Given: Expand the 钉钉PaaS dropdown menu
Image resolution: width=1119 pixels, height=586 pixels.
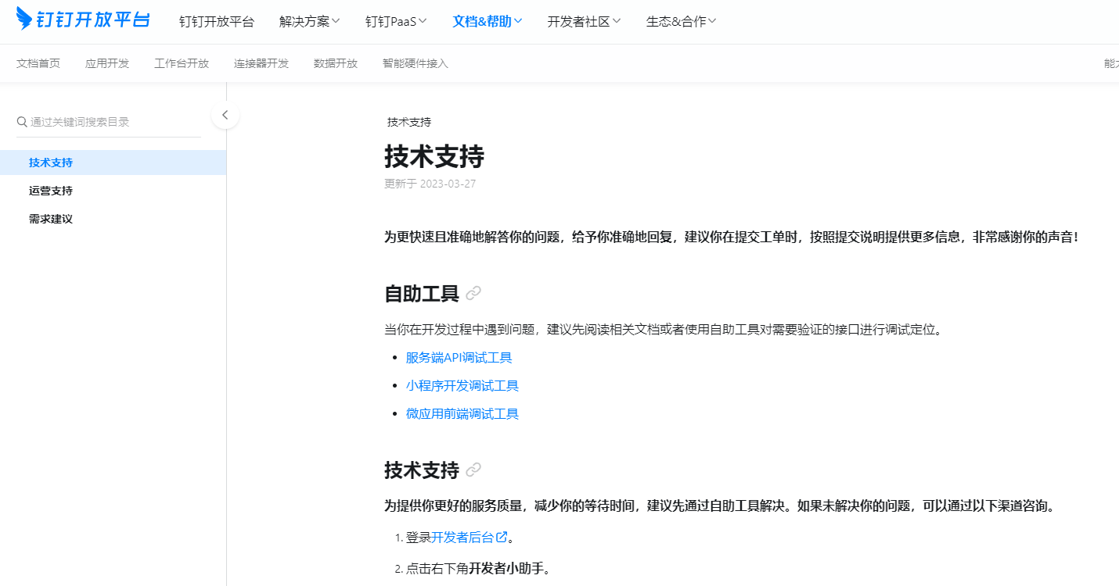Looking at the screenshot, I should pos(396,22).
